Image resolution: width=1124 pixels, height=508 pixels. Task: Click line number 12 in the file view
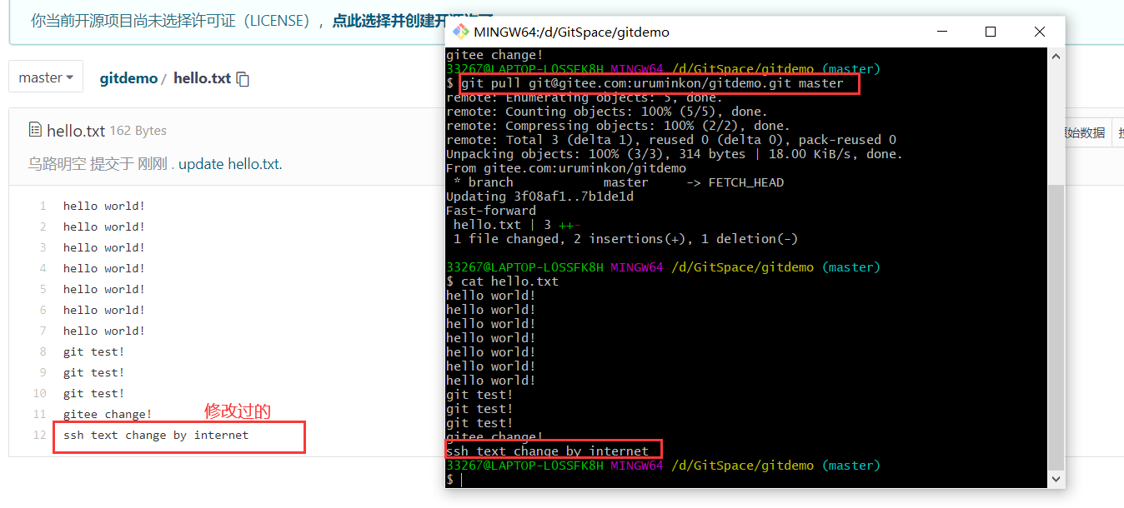[40, 435]
